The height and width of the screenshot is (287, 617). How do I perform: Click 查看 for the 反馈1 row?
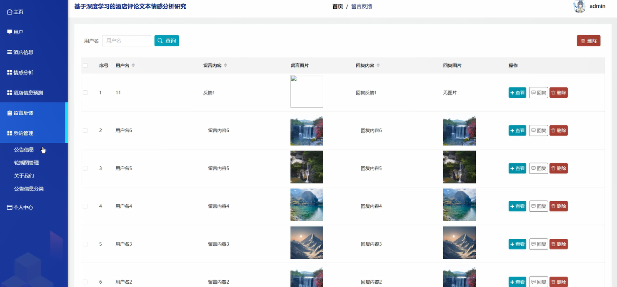517,92
